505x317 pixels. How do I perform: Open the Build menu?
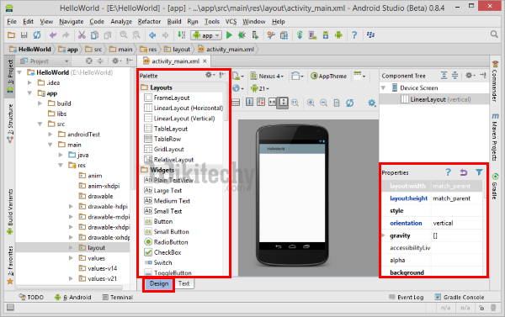click(174, 22)
